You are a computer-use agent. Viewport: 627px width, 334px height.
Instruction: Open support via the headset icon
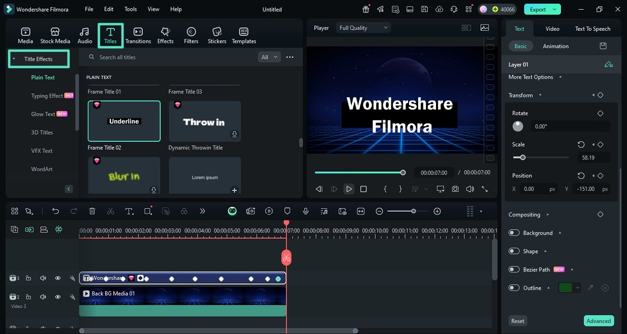(453, 9)
